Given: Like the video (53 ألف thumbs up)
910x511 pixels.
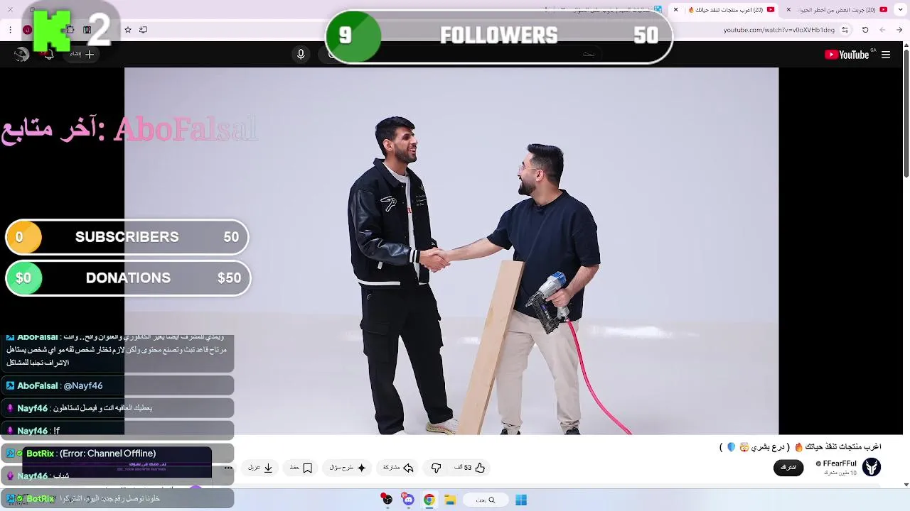Looking at the screenshot, I should pos(471,468).
